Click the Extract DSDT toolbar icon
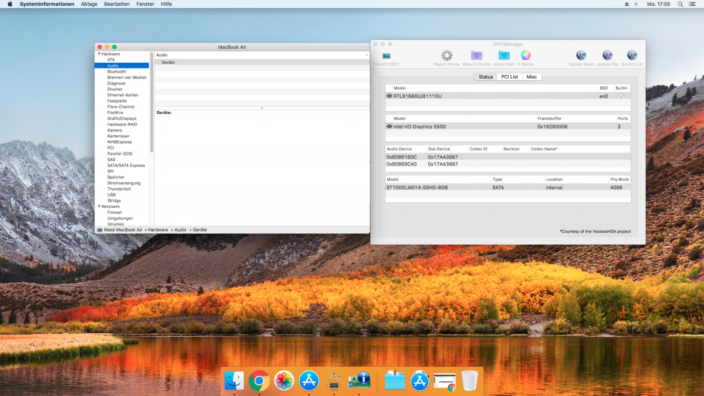The width and height of the screenshot is (704, 396). pyautogui.click(x=386, y=56)
